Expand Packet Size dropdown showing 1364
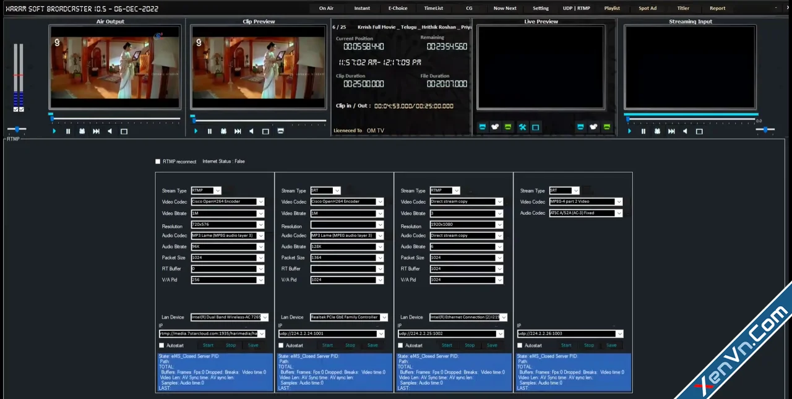792x399 pixels. pyautogui.click(x=346, y=257)
